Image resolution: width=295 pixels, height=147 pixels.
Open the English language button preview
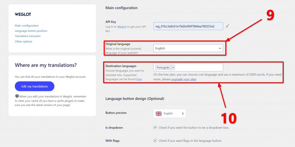[x=169, y=113]
